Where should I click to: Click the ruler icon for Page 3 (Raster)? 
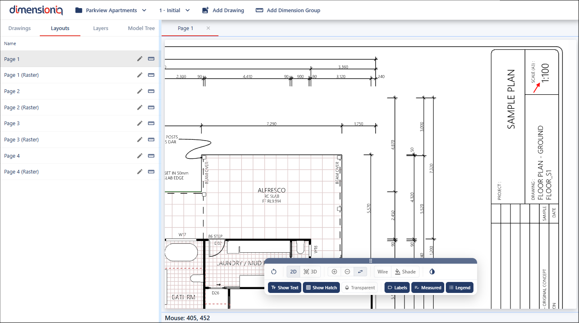151,140
